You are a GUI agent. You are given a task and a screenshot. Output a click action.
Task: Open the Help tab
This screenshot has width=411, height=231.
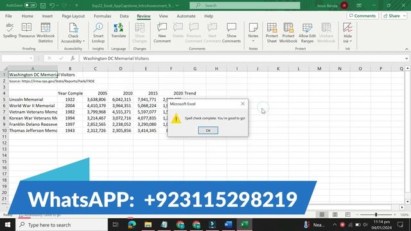(x=209, y=16)
